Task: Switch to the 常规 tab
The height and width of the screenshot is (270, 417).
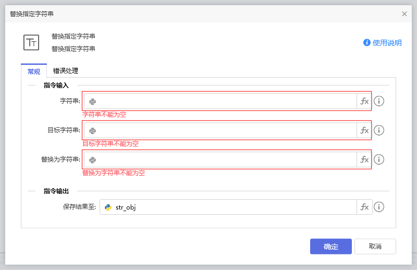Action: 34,71
